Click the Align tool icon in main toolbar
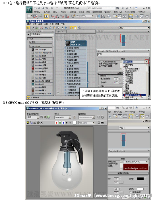This screenshot has height=201, width=163. [x=103, y=16]
